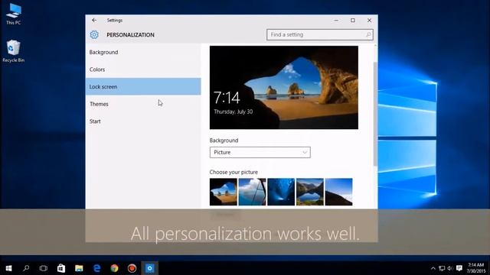The image size is (490, 275).
Task: Open the Windows Start button
Action: [8, 268]
